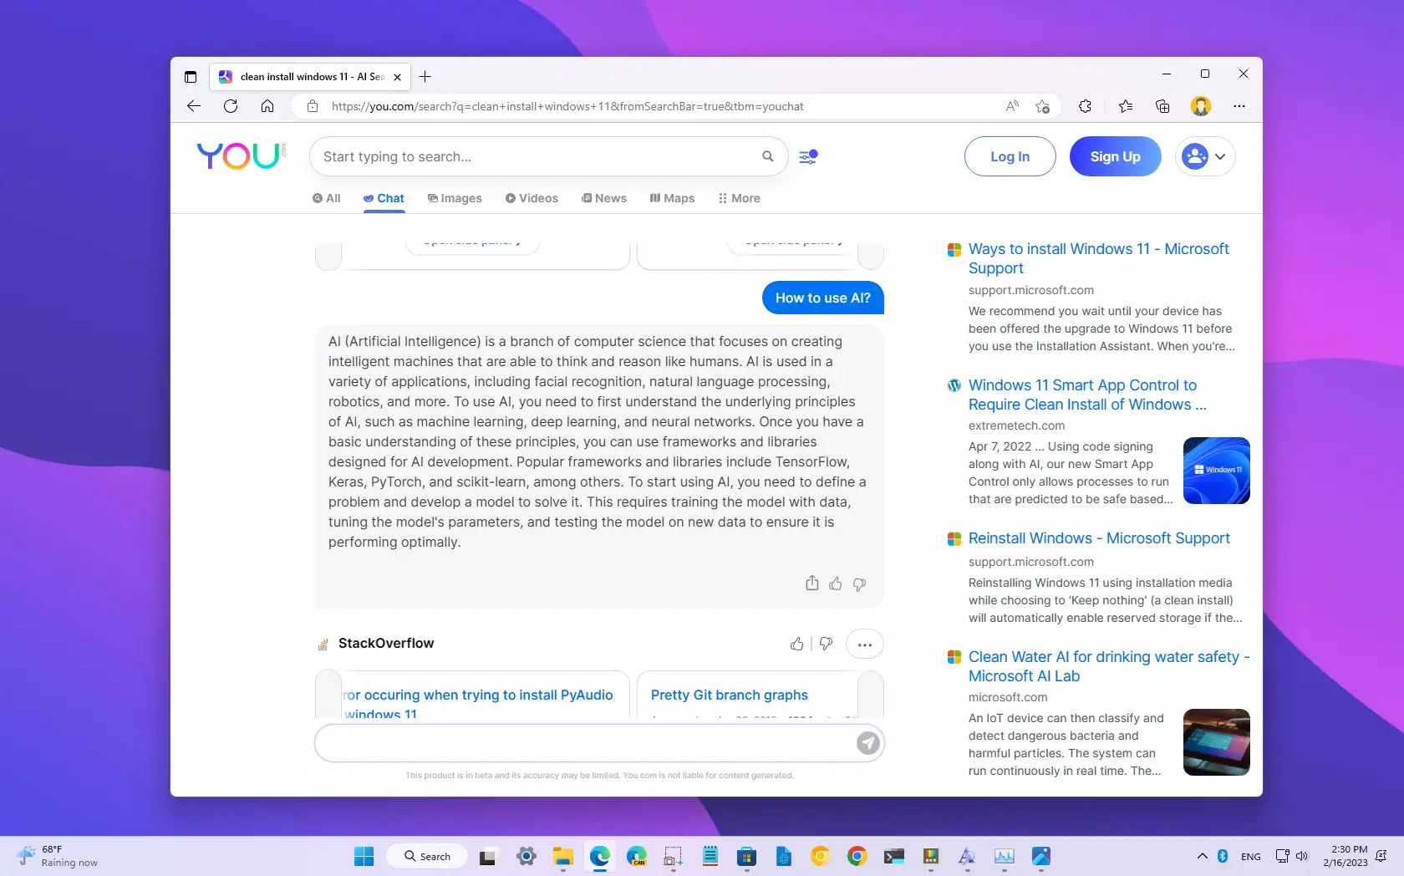Expand the More search categories menu
The width and height of the screenshot is (1404, 876).
coord(739,198)
